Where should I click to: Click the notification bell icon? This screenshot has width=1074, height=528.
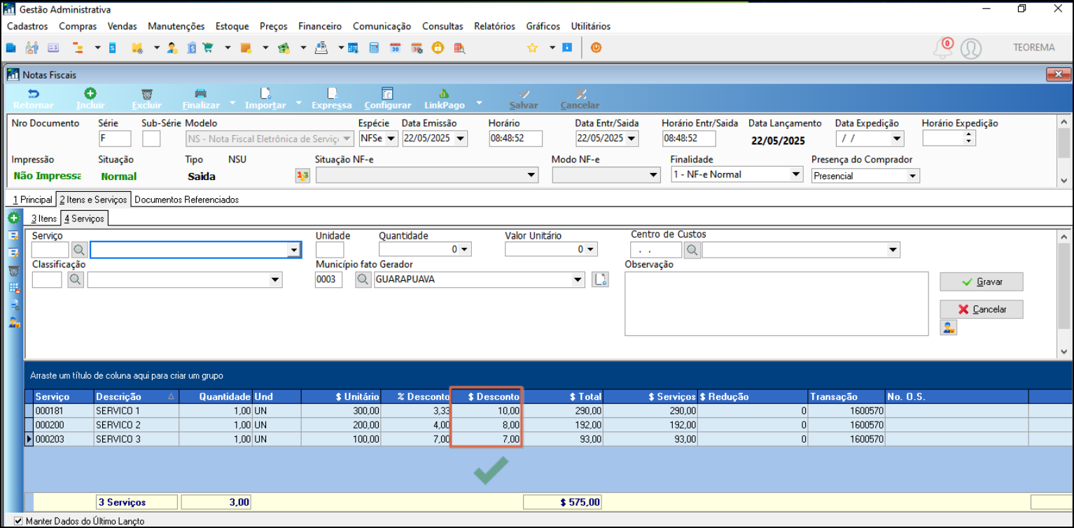(943, 48)
